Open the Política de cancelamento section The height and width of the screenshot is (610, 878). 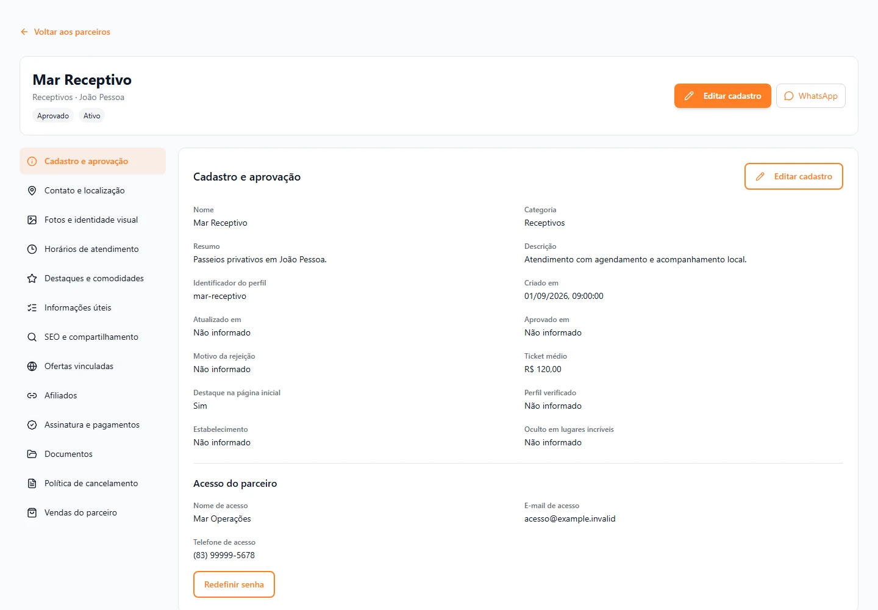coord(93,484)
